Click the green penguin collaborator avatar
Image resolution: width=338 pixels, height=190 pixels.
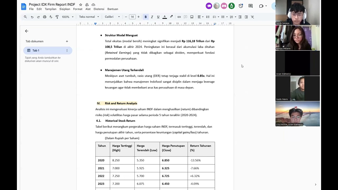tap(232, 6)
